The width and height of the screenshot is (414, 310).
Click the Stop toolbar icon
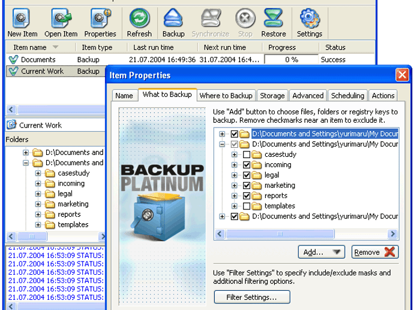(x=245, y=18)
